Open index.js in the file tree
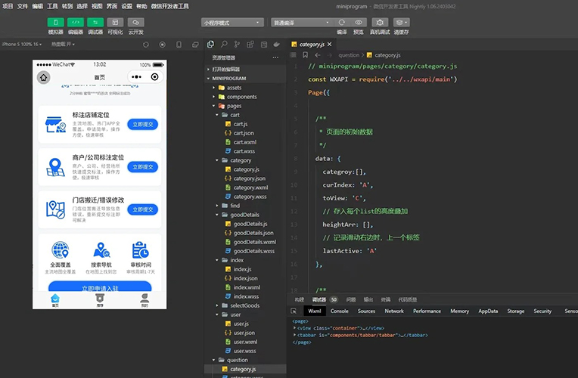Image resolution: width=578 pixels, height=378 pixels. pos(242,269)
